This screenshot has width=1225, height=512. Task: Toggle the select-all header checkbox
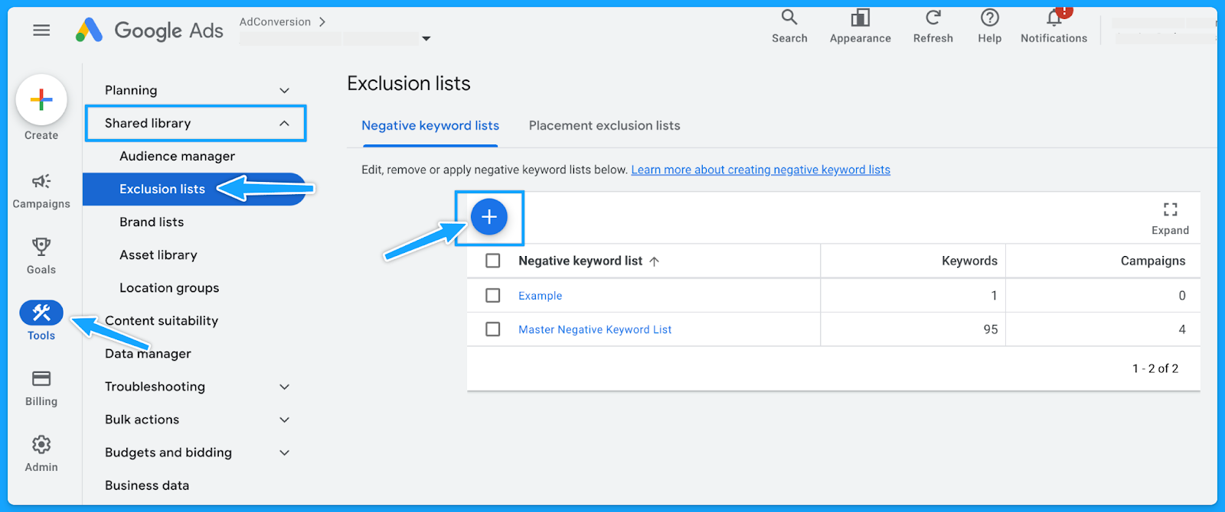[493, 261]
